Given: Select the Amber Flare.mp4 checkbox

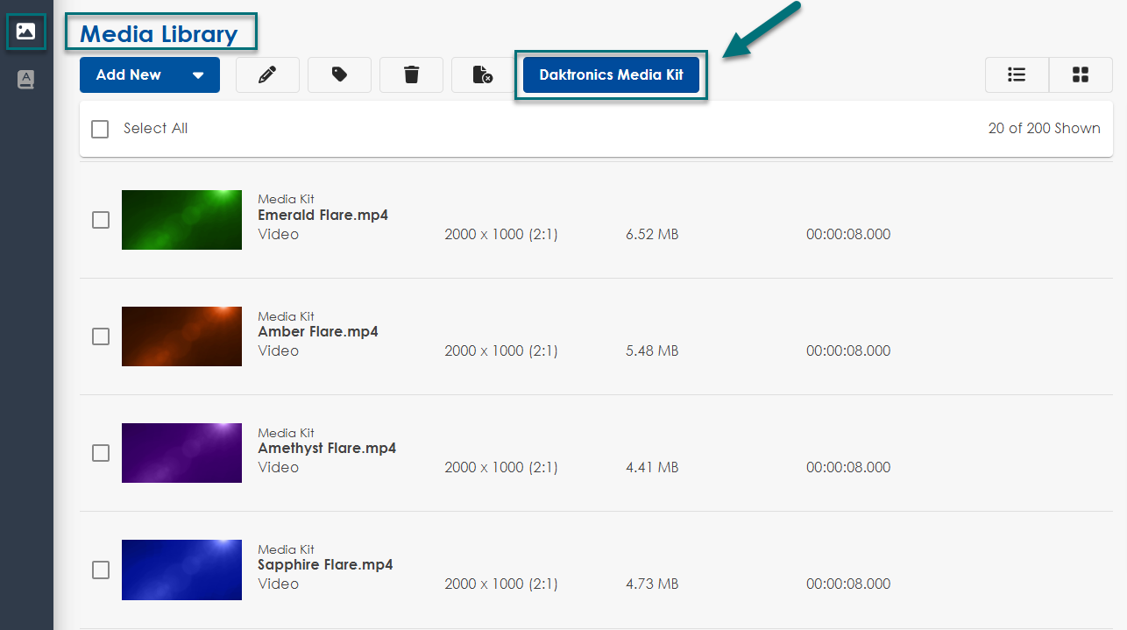Looking at the screenshot, I should tap(101, 336).
